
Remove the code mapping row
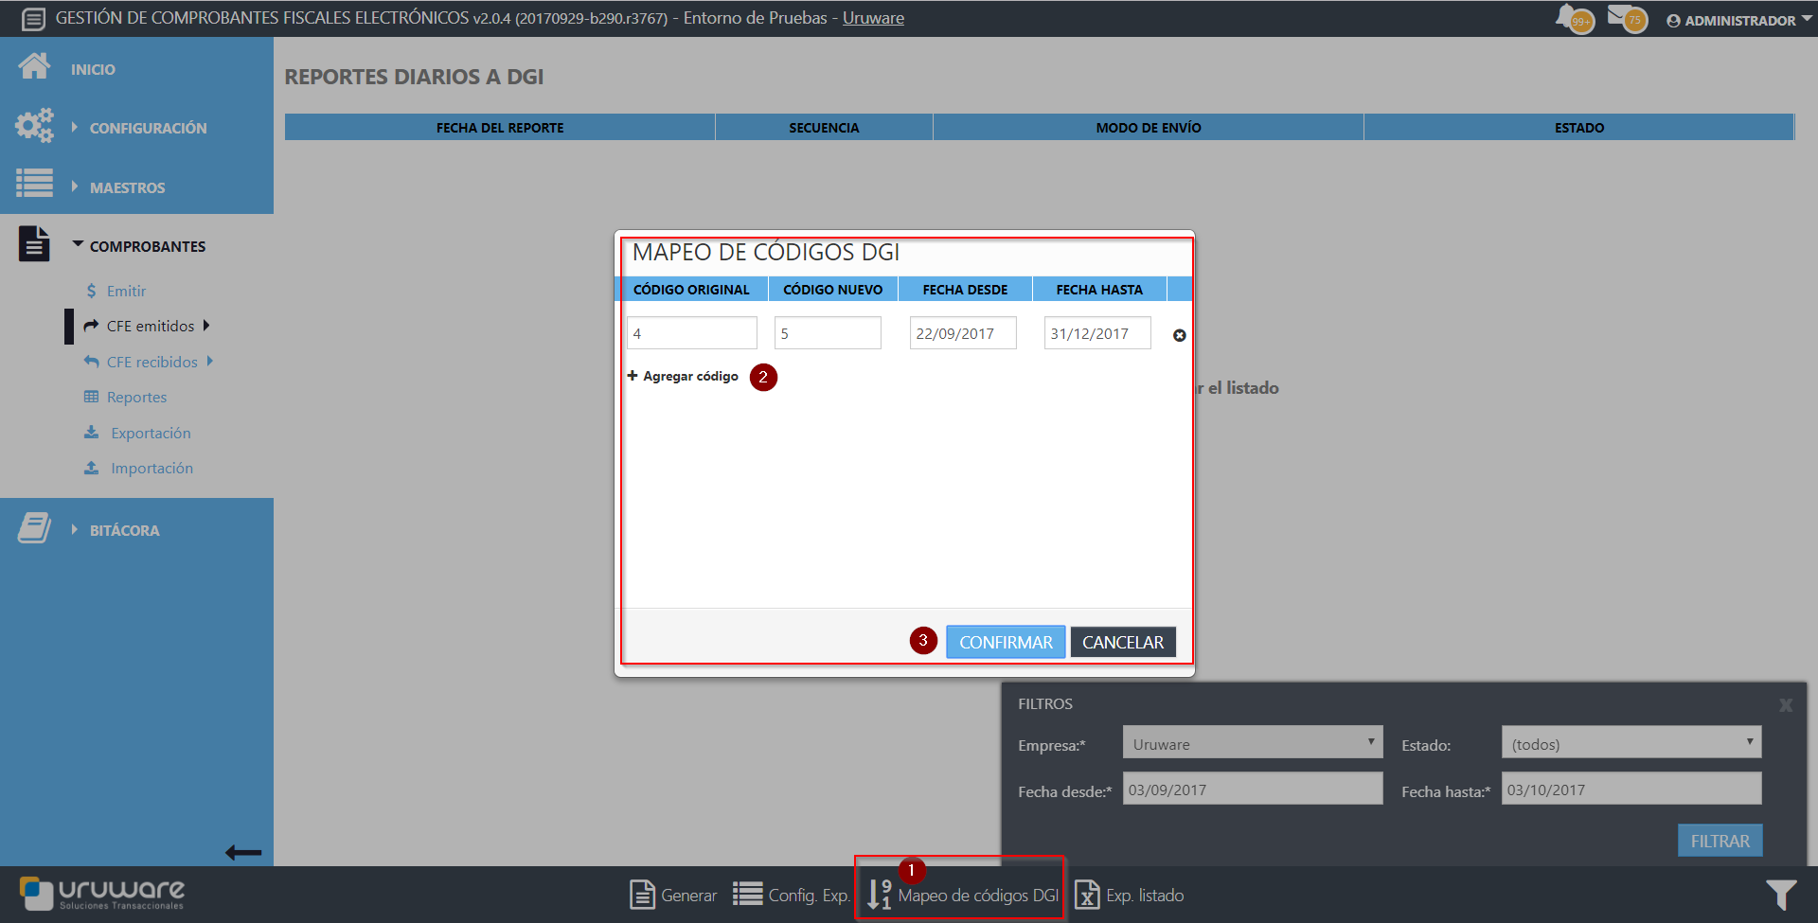(x=1179, y=335)
